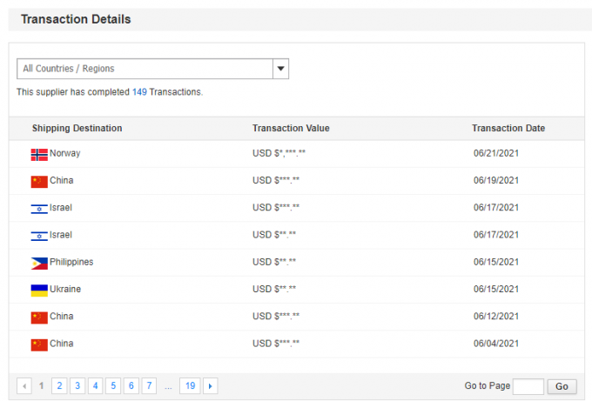Click the Transaction Date column header
The height and width of the screenshot is (401, 592).
tap(508, 129)
